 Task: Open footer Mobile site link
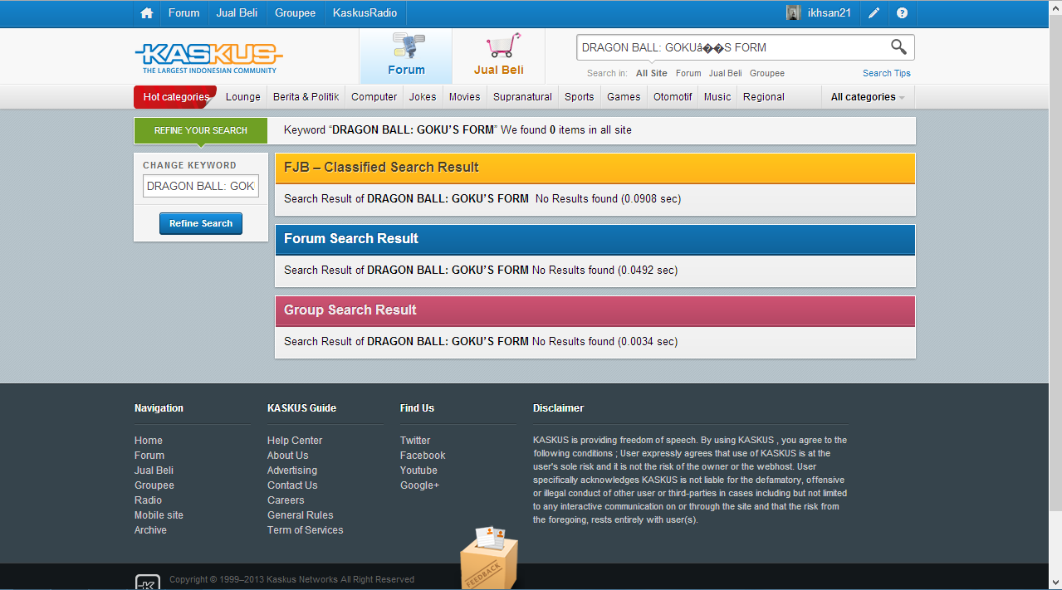tap(159, 515)
